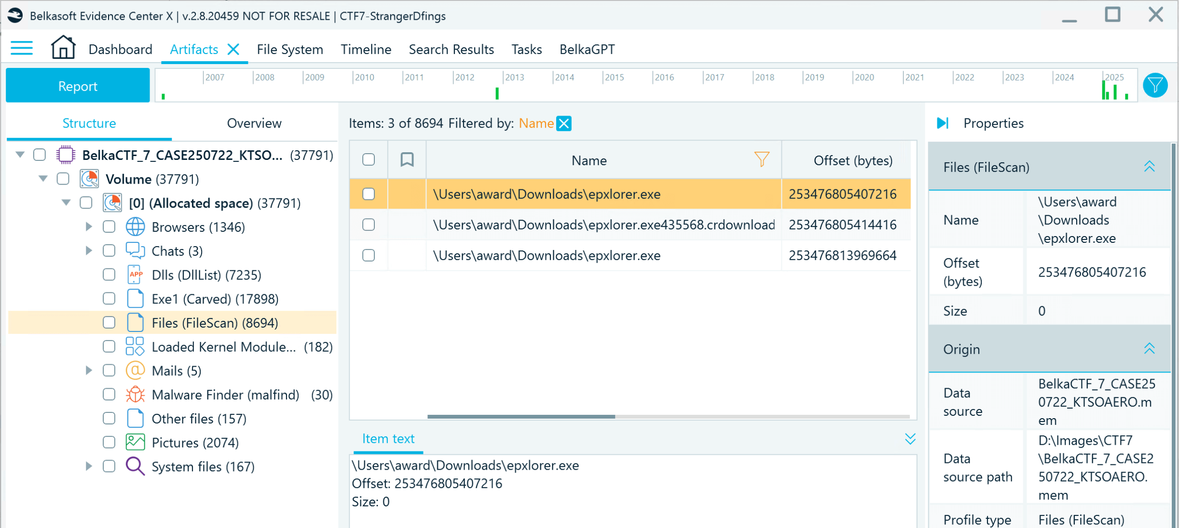The height and width of the screenshot is (528, 1179).
Task: Open the hamburger main menu
Action: [x=22, y=48]
